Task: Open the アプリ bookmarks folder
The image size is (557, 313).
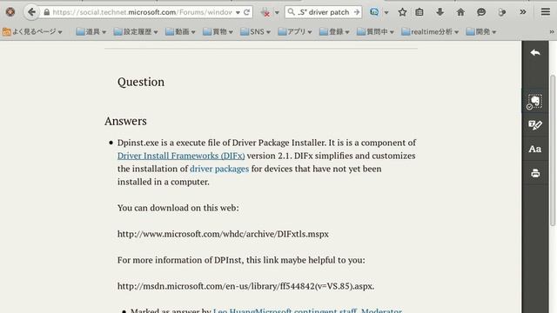Action: (x=295, y=31)
